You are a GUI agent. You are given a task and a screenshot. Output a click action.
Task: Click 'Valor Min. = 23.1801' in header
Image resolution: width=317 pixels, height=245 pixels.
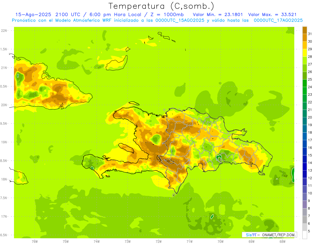pos(218,15)
